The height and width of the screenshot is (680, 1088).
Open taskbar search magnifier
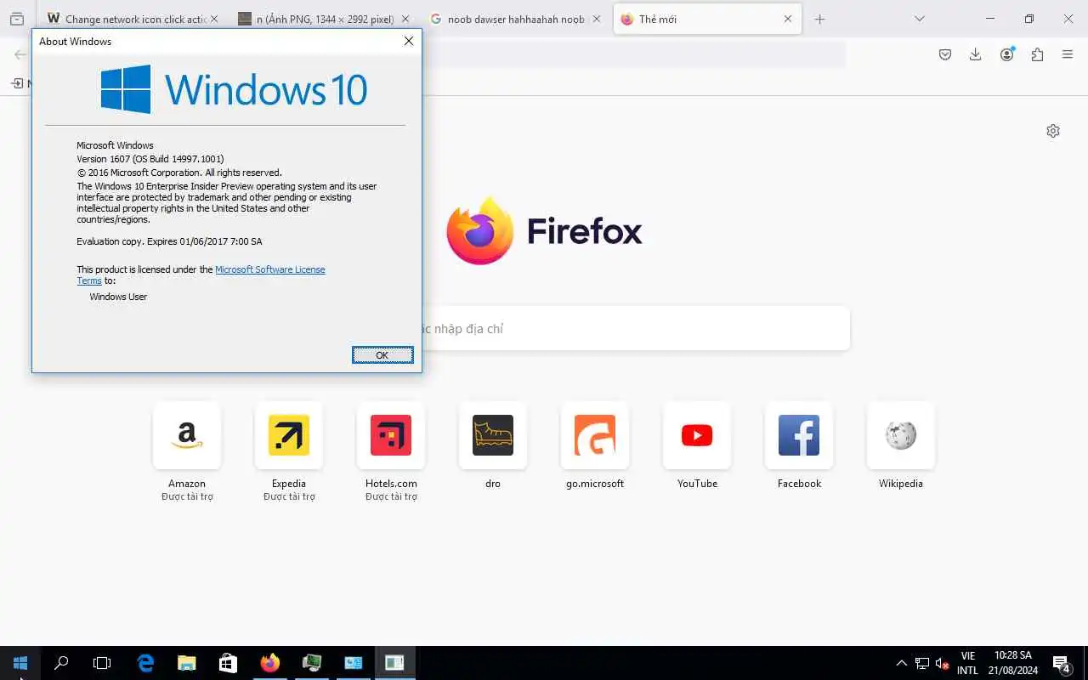click(61, 663)
